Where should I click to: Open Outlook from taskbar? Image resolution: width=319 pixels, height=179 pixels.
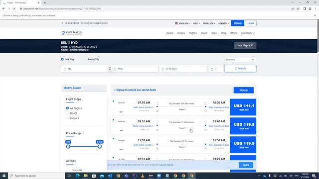[x=110, y=176]
